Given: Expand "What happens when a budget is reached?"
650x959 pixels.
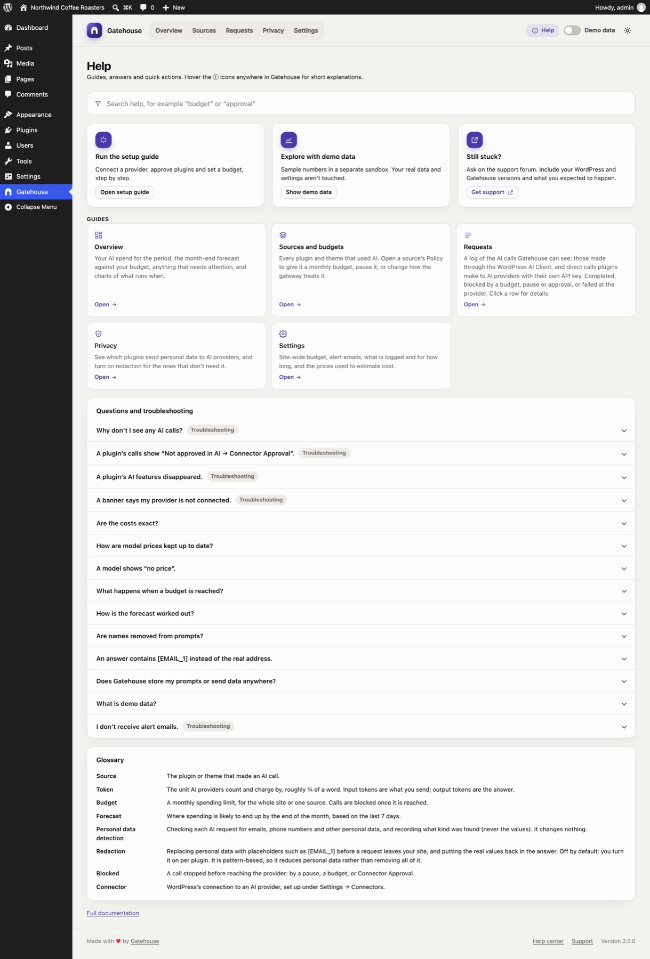Looking at the screenshot, I should point(361,591).
